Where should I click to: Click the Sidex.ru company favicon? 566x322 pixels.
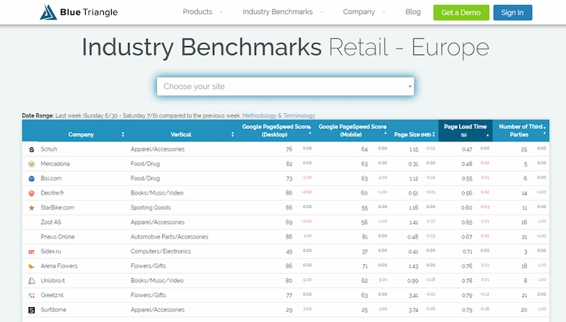click(31, 252)
